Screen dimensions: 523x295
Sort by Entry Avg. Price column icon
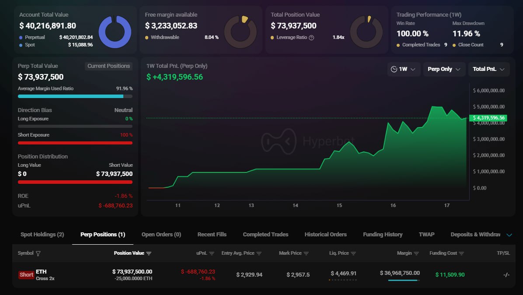[x=259, y=253]
